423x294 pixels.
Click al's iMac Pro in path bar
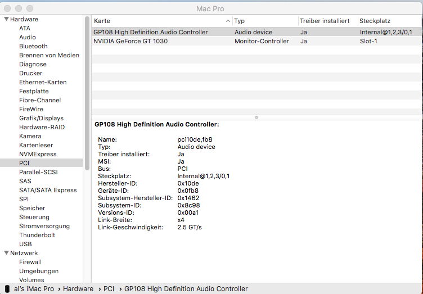click(x=34, y=289)
